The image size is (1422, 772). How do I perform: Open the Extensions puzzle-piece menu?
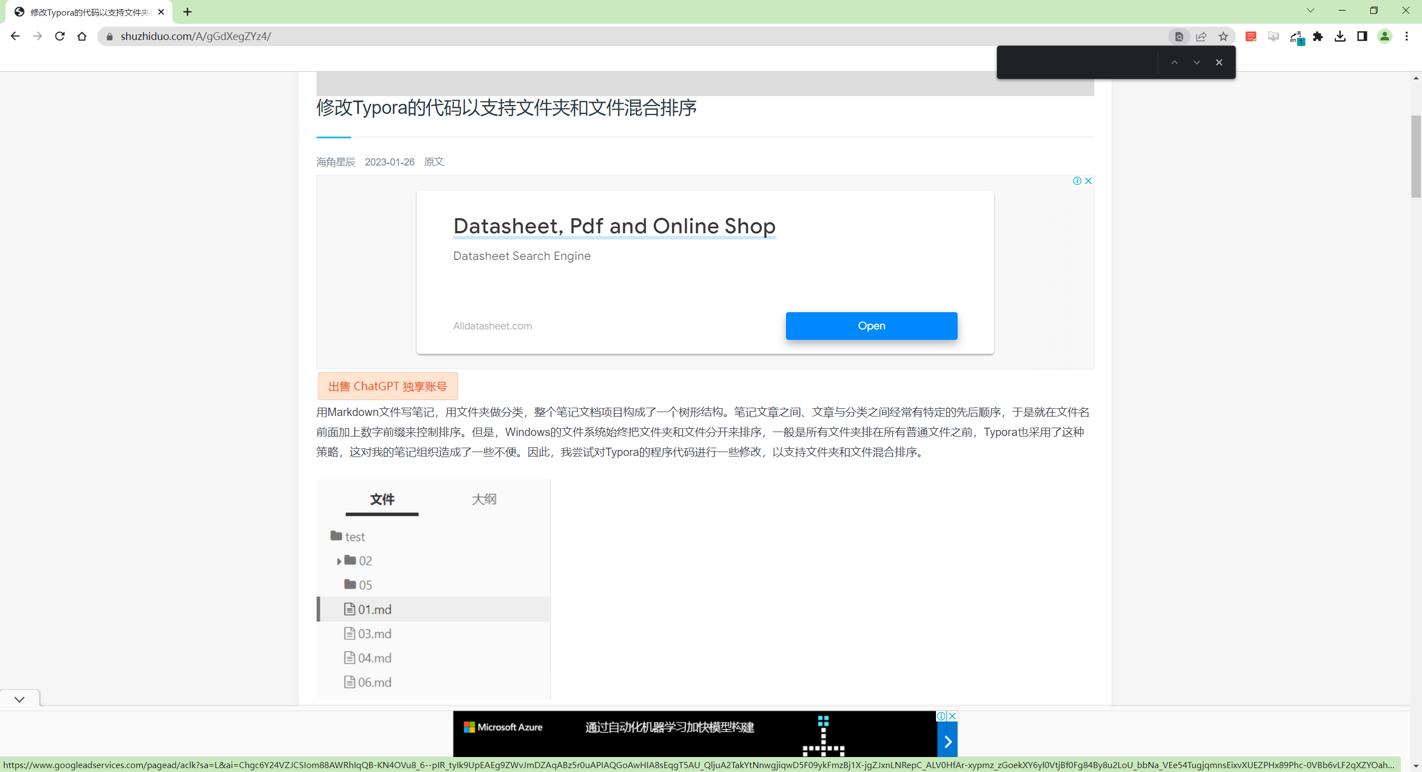click(1318, 37)
